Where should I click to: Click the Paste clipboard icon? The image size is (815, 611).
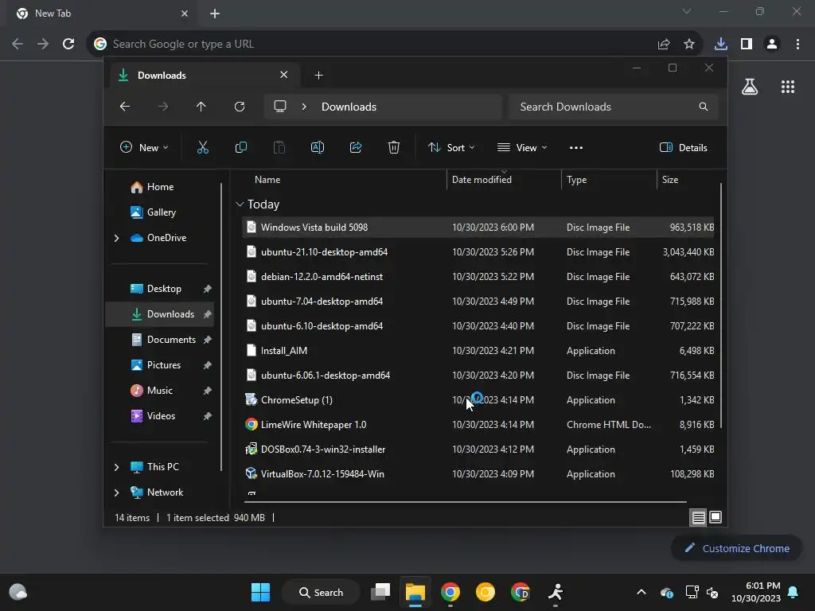coord(279,147)
